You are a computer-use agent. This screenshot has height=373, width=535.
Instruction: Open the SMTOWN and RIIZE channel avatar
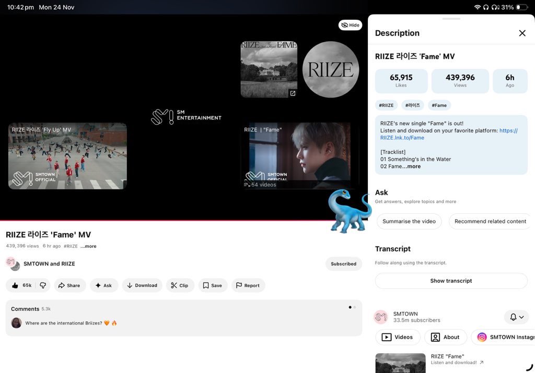(x=13, y=263)
